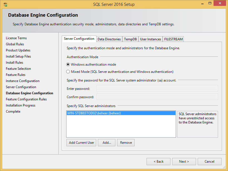Click Installation Progress step
The height and width of the screenshot is (171, 228).
click(21, 105)
